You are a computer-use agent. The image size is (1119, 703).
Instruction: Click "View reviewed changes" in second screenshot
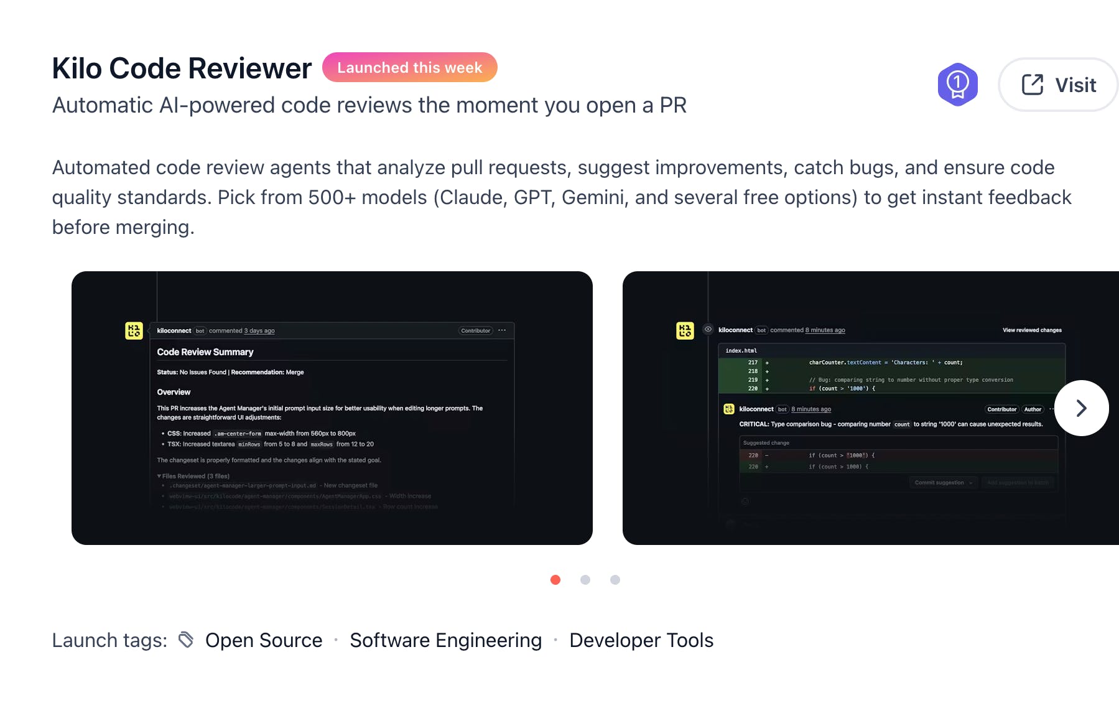pyautogui.click(x=1032, y=330)
